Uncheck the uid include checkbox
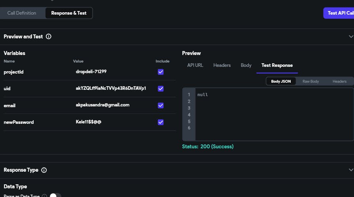This screenshot has height=197, width=354. click(161, 89)
